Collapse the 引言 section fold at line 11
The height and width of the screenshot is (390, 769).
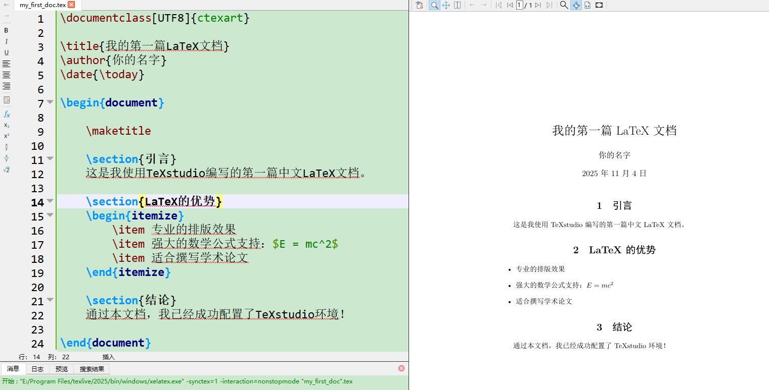[50, 158]
